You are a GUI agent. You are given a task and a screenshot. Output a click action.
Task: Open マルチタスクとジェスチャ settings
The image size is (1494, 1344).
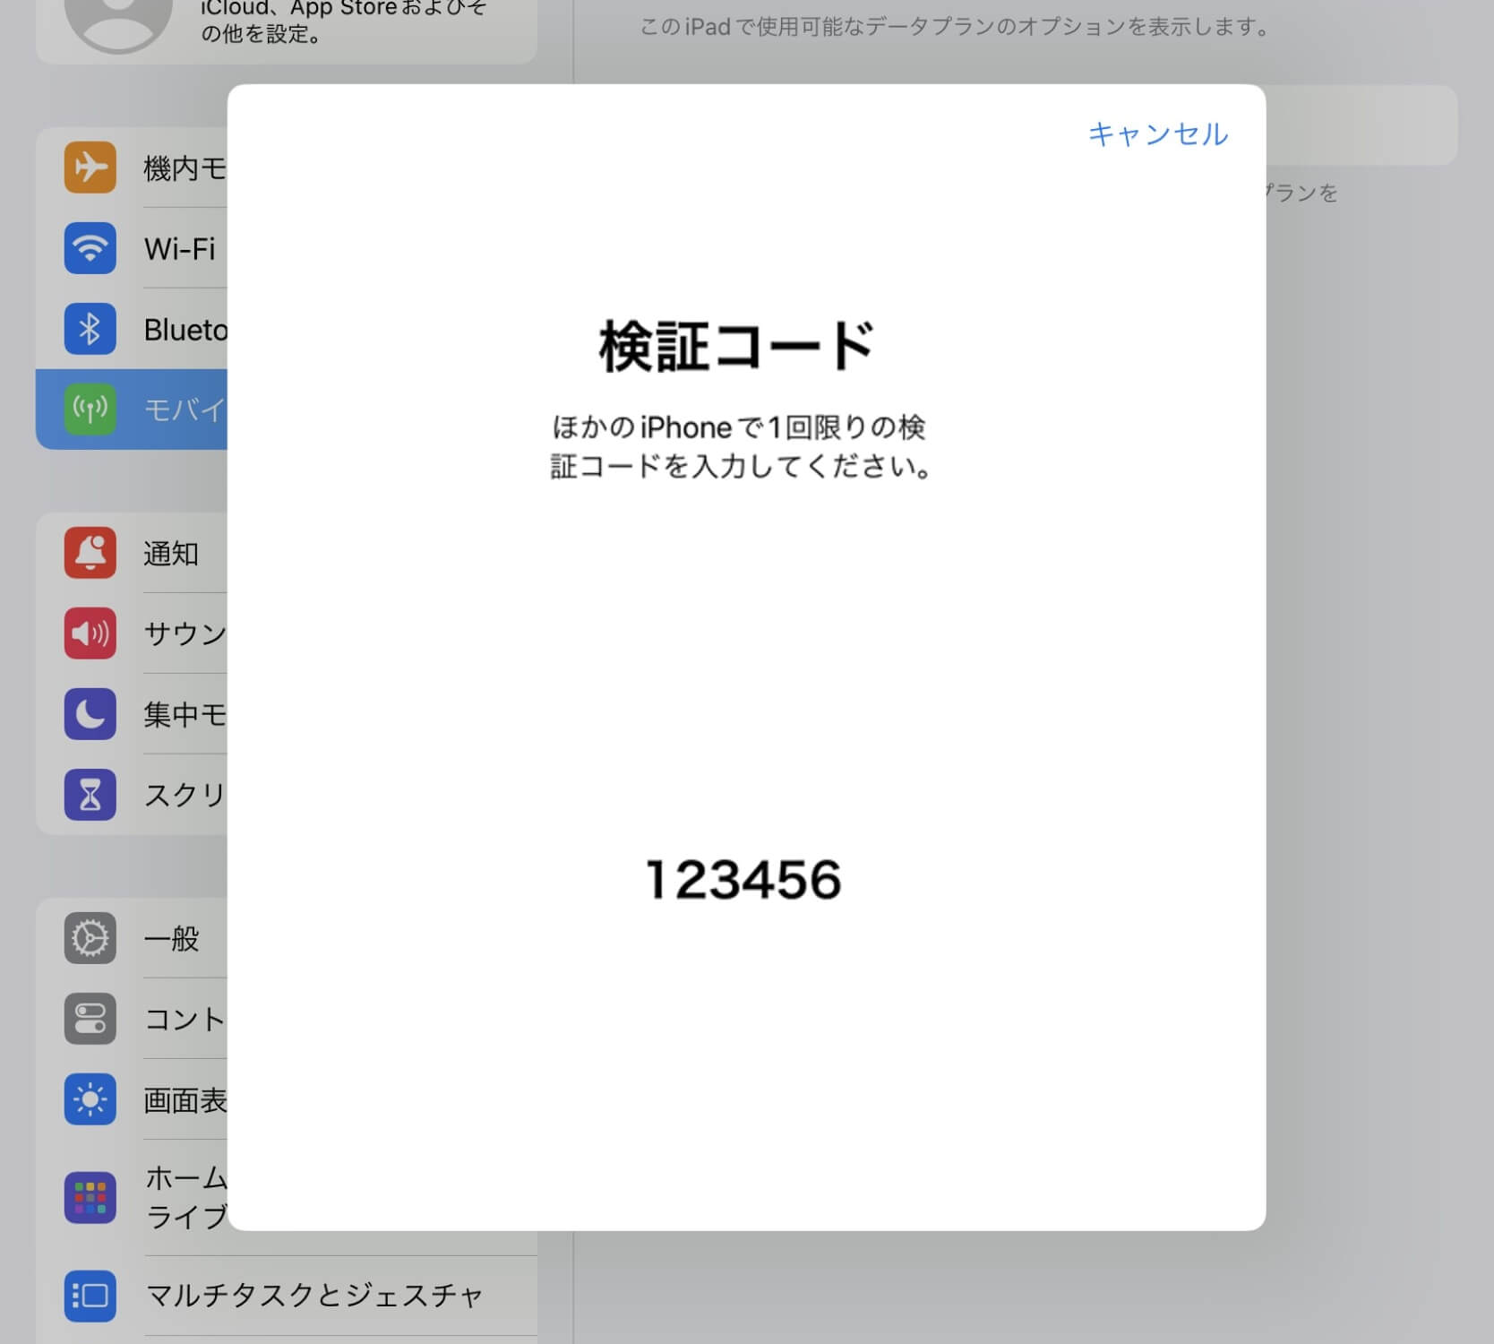point(313,1296)
